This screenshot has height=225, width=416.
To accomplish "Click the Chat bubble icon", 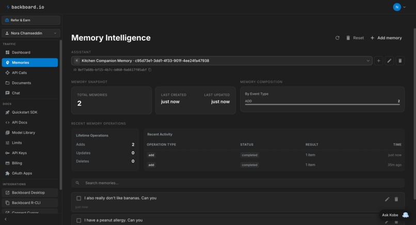I will click(x=7, y=93).
